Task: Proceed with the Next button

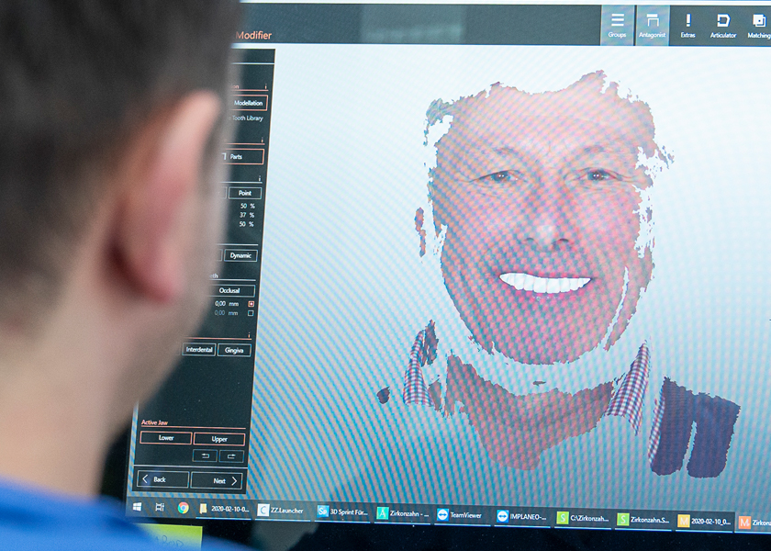Action: point(217,480)
